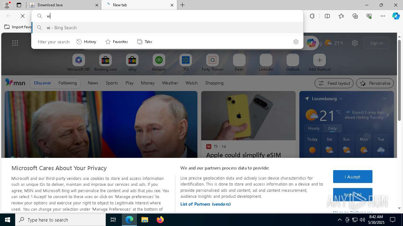
Task: Open the TUI shortcut
Action: click(x=186, y=63)
